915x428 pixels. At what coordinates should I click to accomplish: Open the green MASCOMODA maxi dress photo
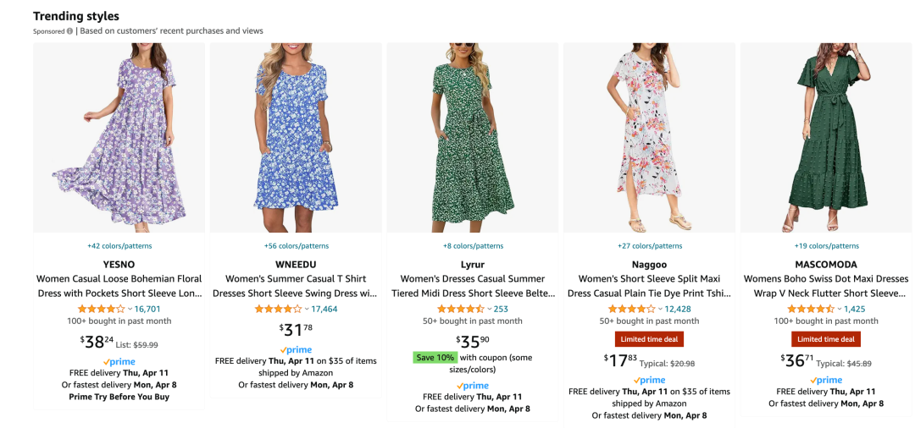pos(826,138)
